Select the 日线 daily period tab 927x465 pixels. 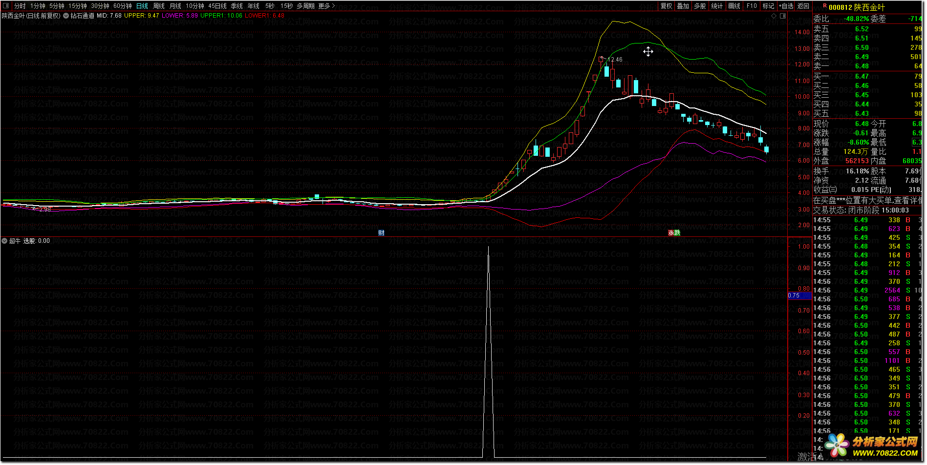[142, 6]
